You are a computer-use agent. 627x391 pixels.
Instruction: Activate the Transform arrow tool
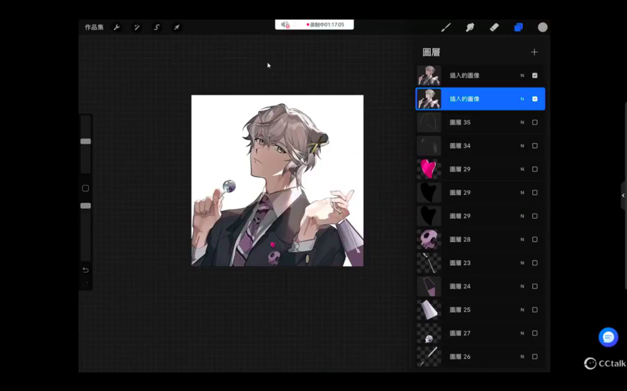pos(176,27)
